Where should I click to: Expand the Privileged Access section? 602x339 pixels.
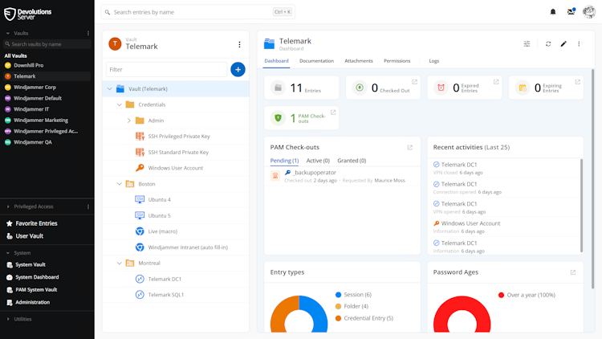click(x=8, y=206)
